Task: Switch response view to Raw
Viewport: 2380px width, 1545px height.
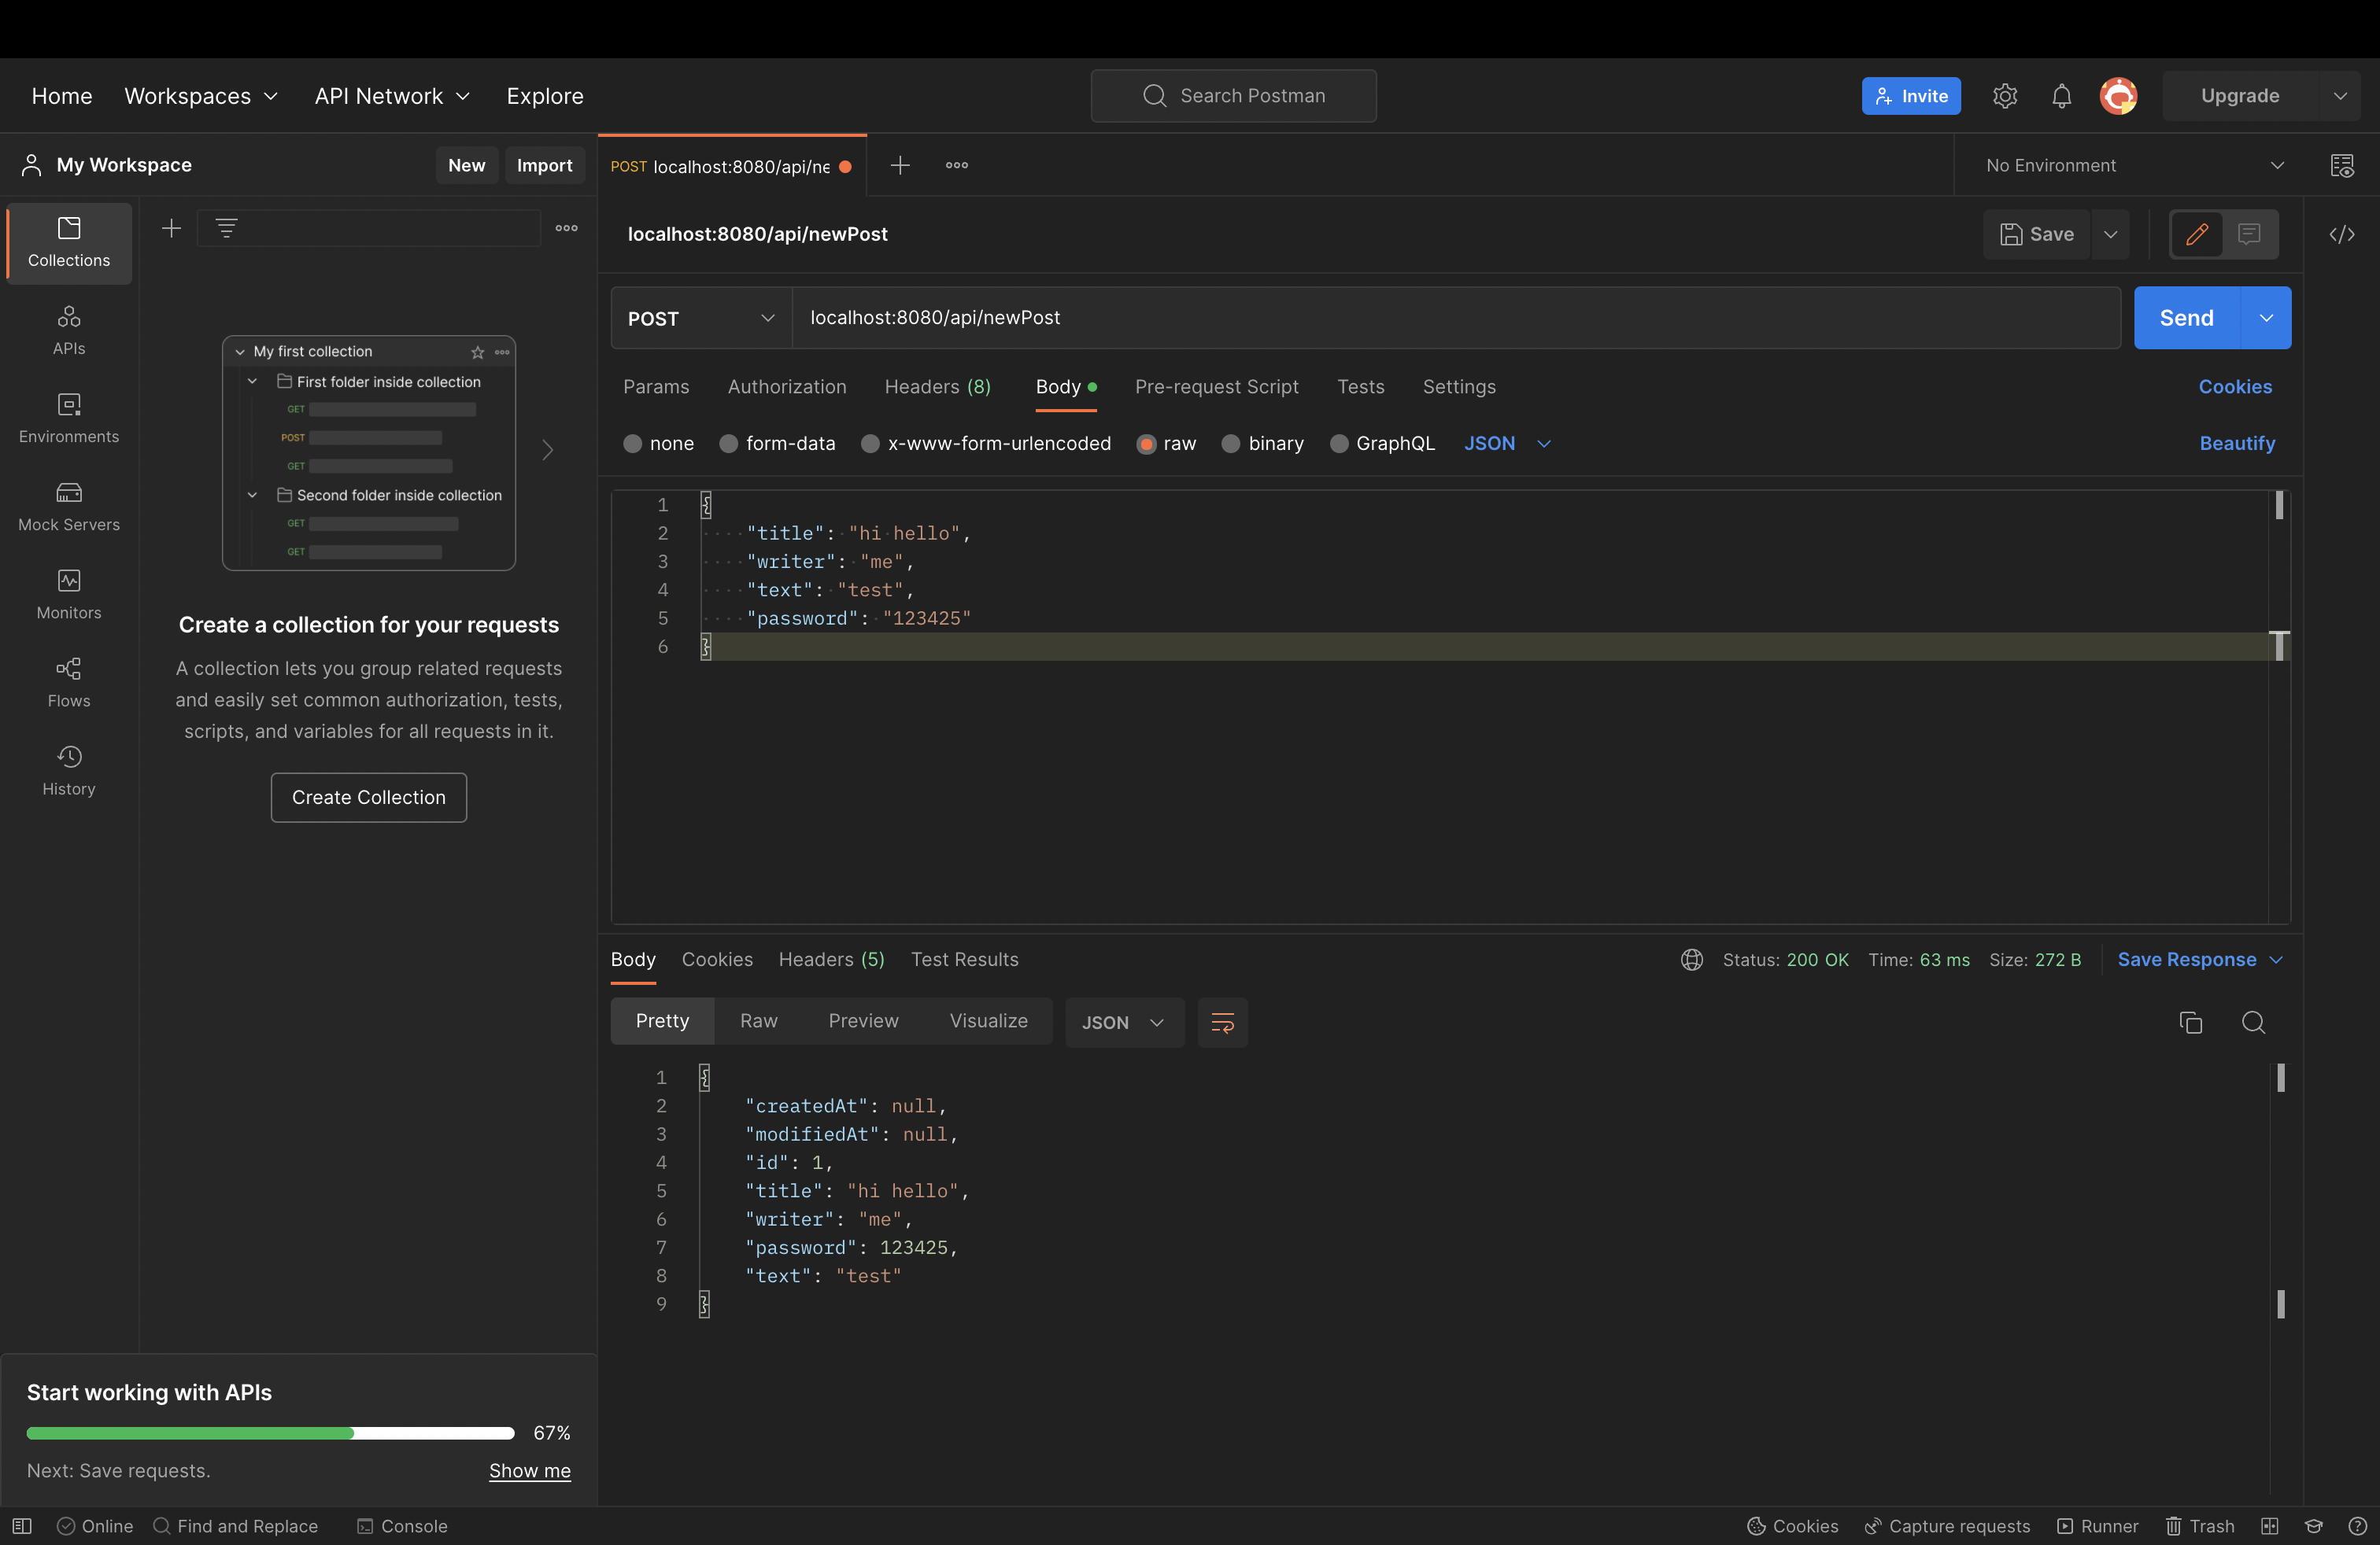Action: coord(759,1021)
